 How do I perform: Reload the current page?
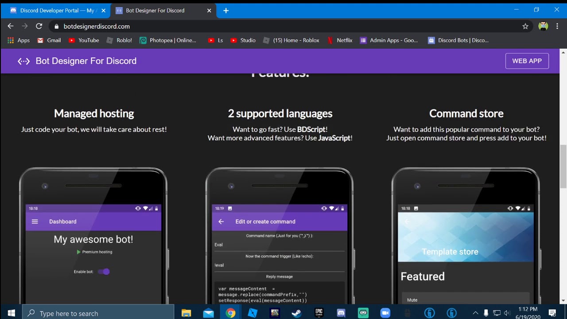(39, 27)
